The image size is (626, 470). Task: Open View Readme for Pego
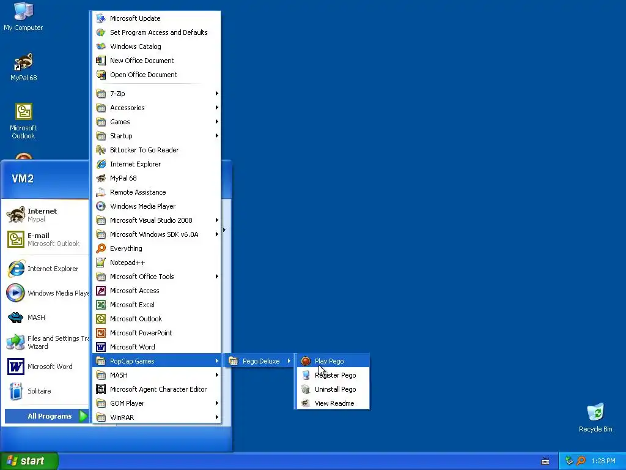333,403
